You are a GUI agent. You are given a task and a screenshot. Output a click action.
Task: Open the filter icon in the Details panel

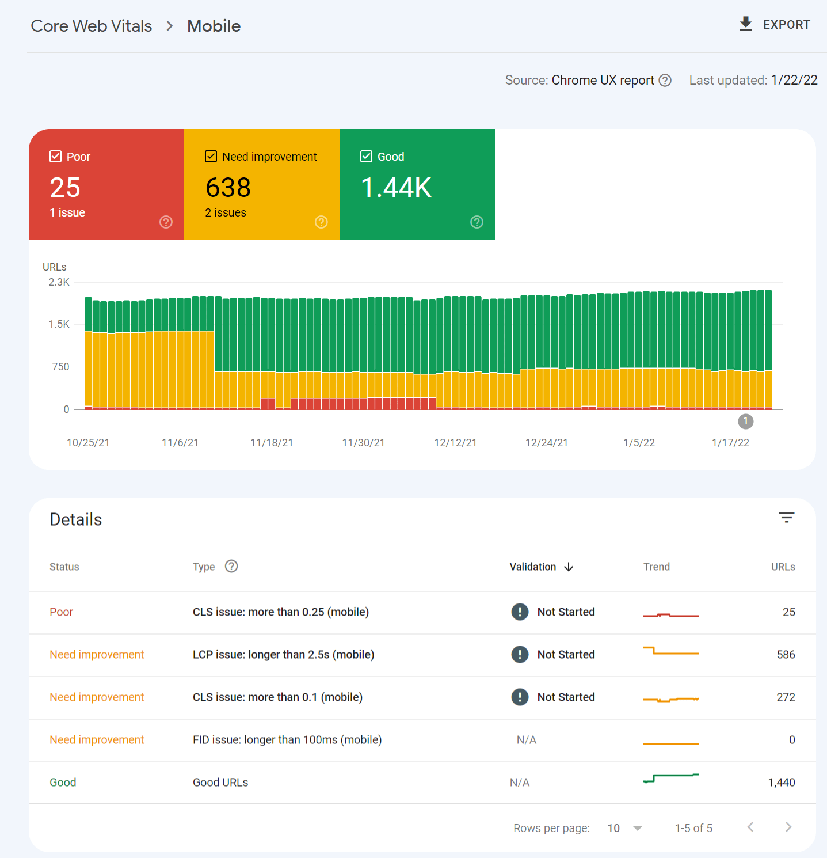pyautogui.click(x=787, y=517)
